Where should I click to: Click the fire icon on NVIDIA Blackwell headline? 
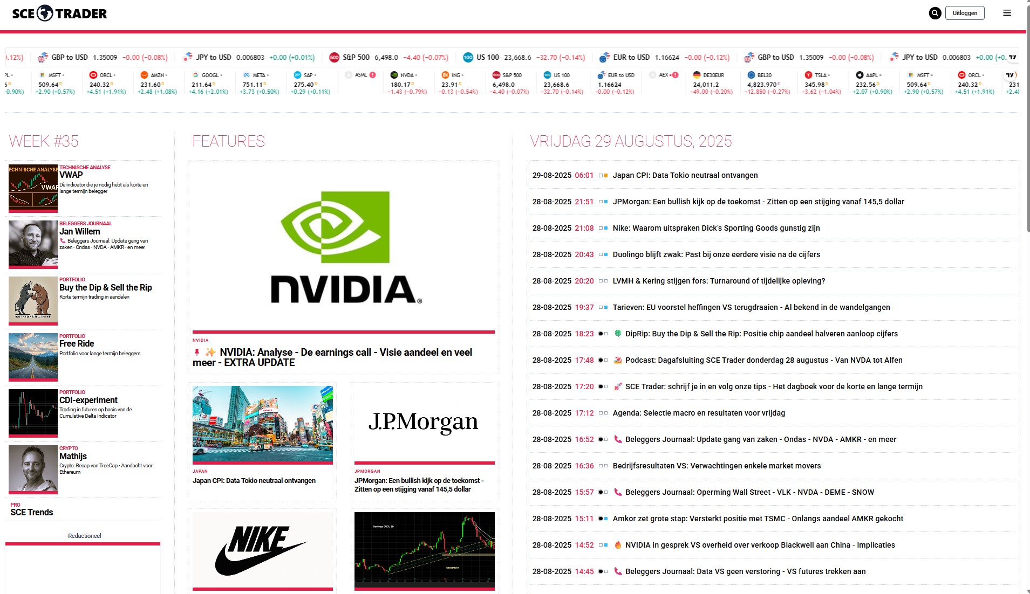(x=618, y=545)
